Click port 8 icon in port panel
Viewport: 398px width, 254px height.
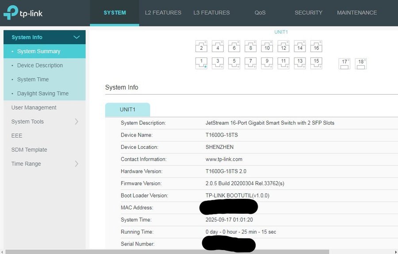pyautogui.click(x=251, y=46)
